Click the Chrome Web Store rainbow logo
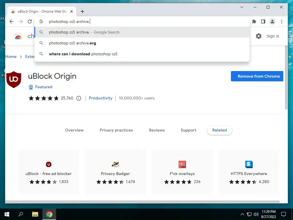This screenshot has height=220, width=293. [x=18, y=36]
